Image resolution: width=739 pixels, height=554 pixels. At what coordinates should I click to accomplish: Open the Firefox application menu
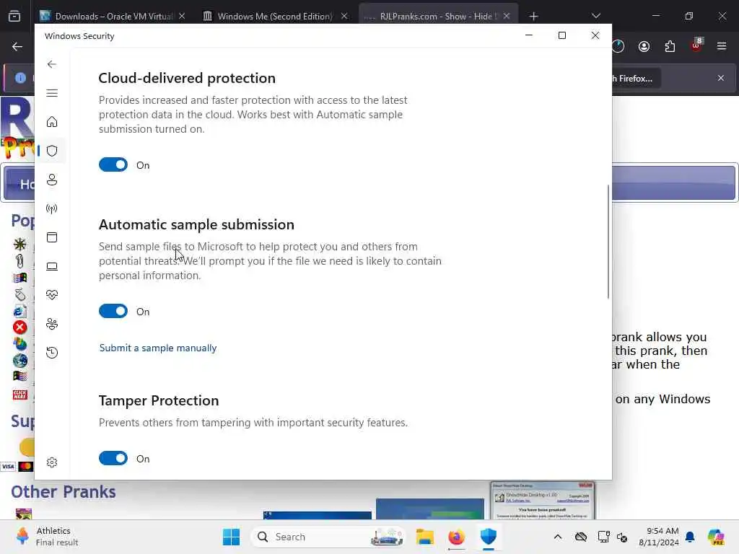click(x=722, y=46)
